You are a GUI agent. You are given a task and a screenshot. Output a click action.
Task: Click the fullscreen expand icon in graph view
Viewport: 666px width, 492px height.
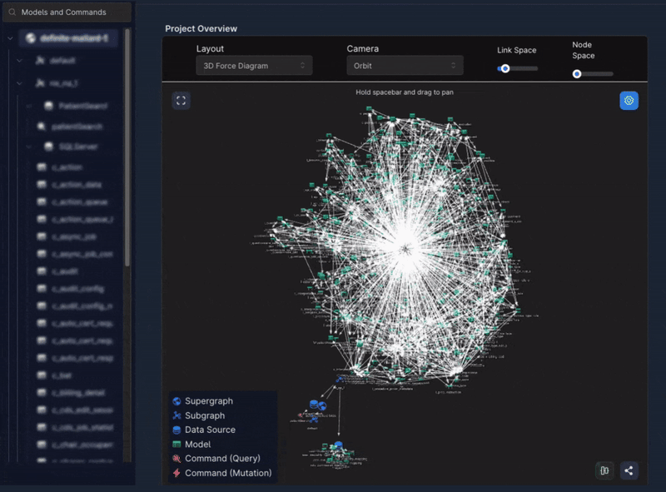(181, 101)
